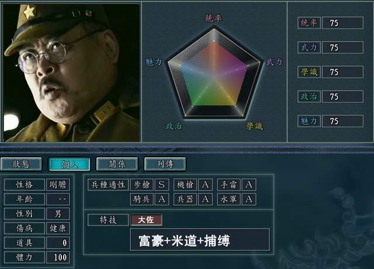Viewport: 374px width, 269px height.
Task: Open the 列傳 biography tab
Action: pyautogui.click(x=165, y=164)
